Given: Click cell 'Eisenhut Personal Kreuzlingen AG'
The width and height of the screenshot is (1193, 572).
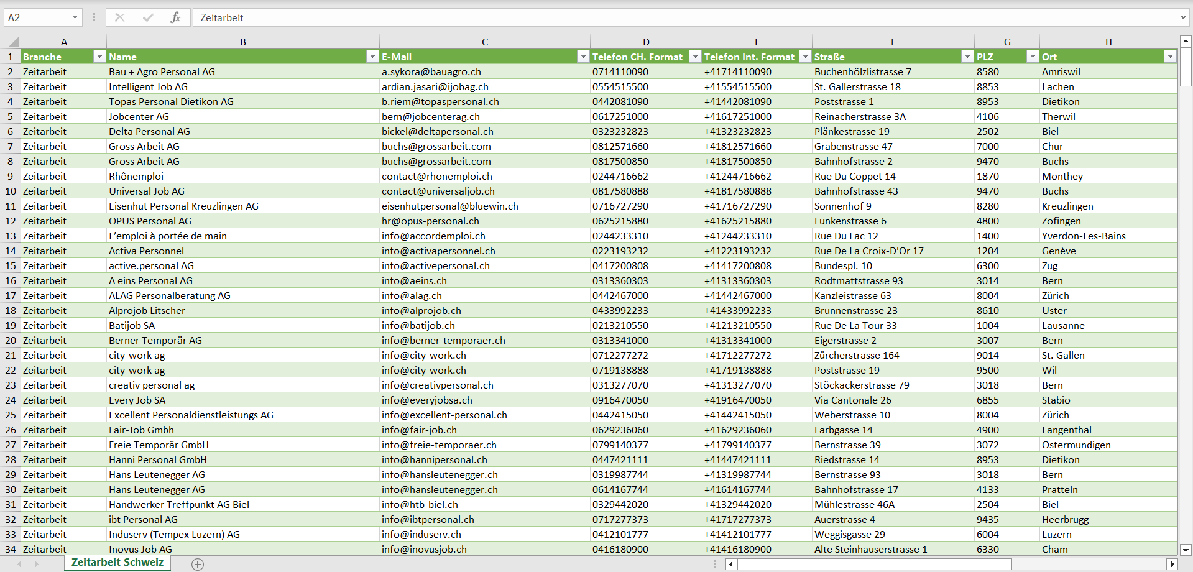Looking at the screenshot, I should click(x=243, y=206).
